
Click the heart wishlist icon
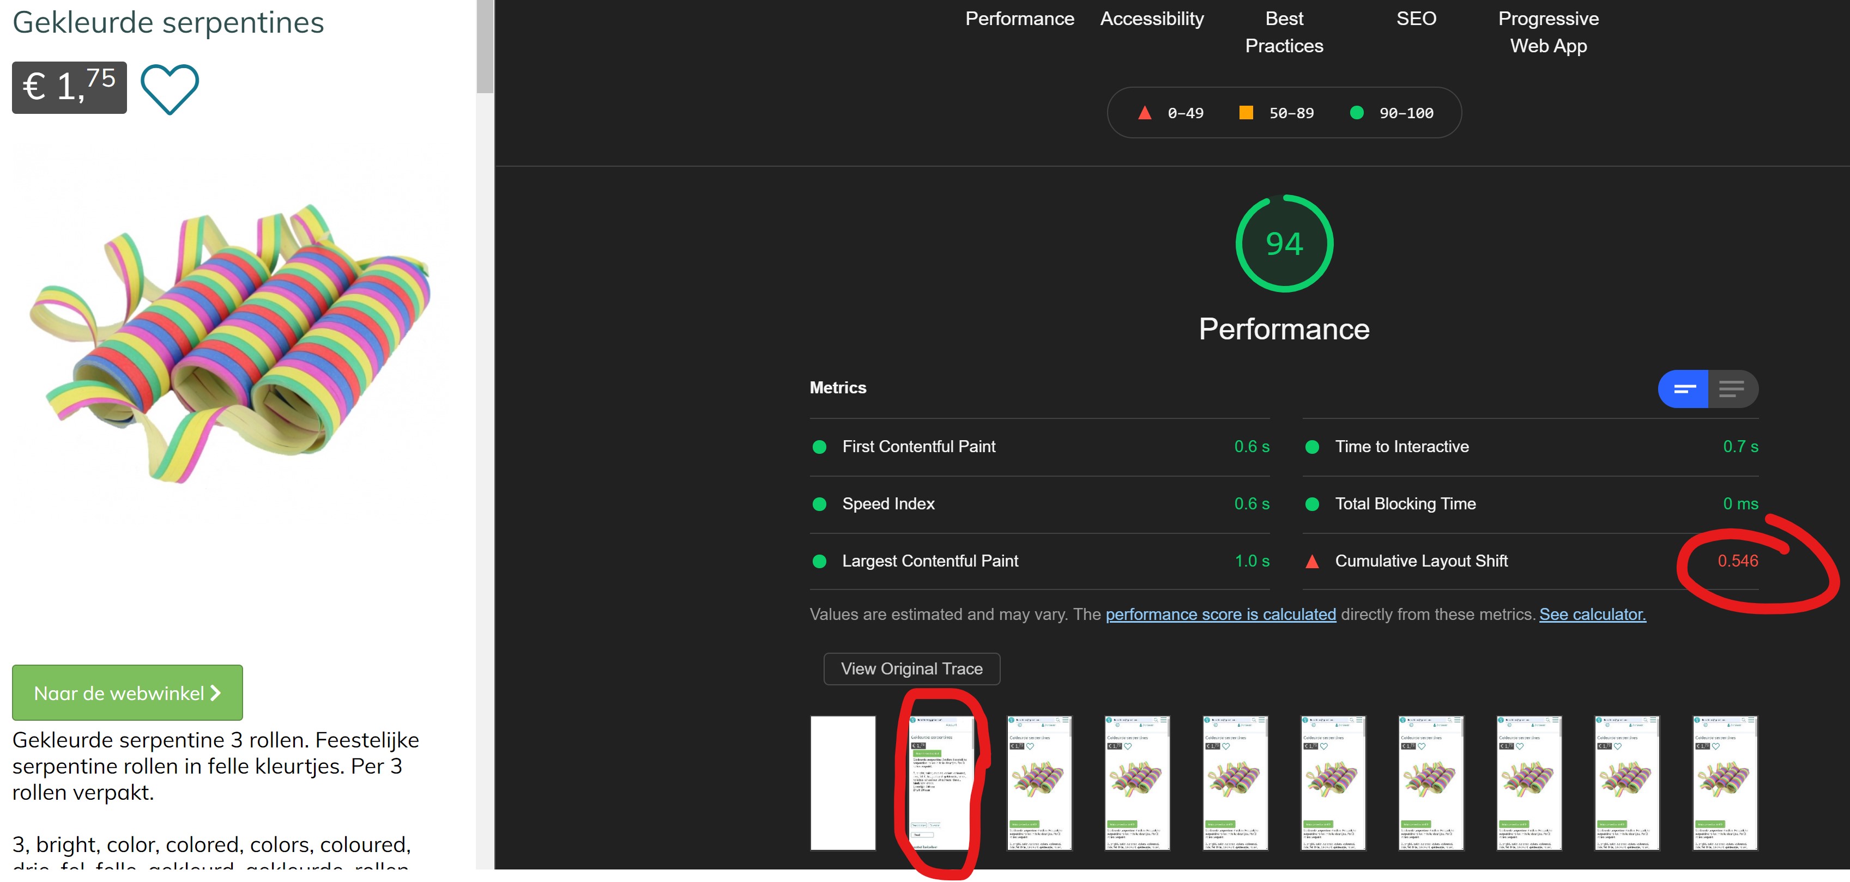pyautogui.click(x=170, y=89)
